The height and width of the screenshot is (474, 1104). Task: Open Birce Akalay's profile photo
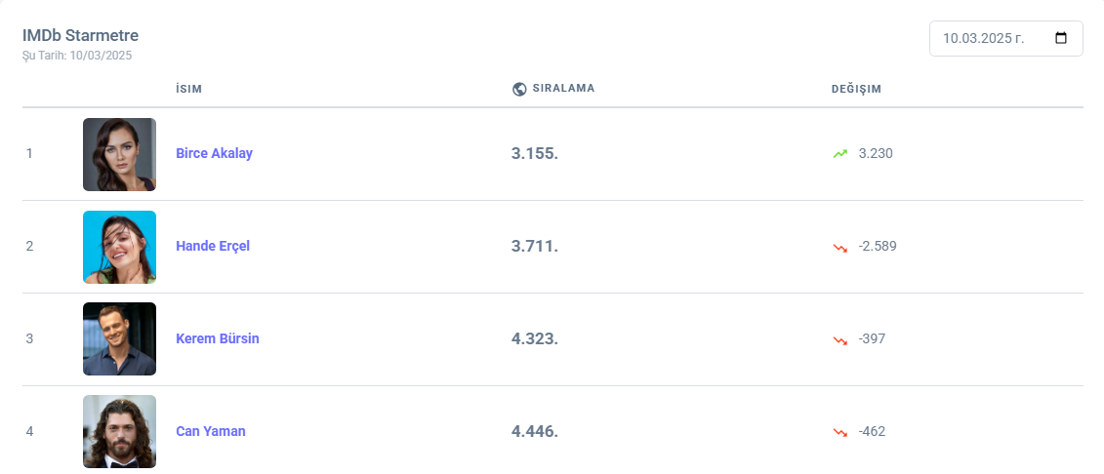119,154
